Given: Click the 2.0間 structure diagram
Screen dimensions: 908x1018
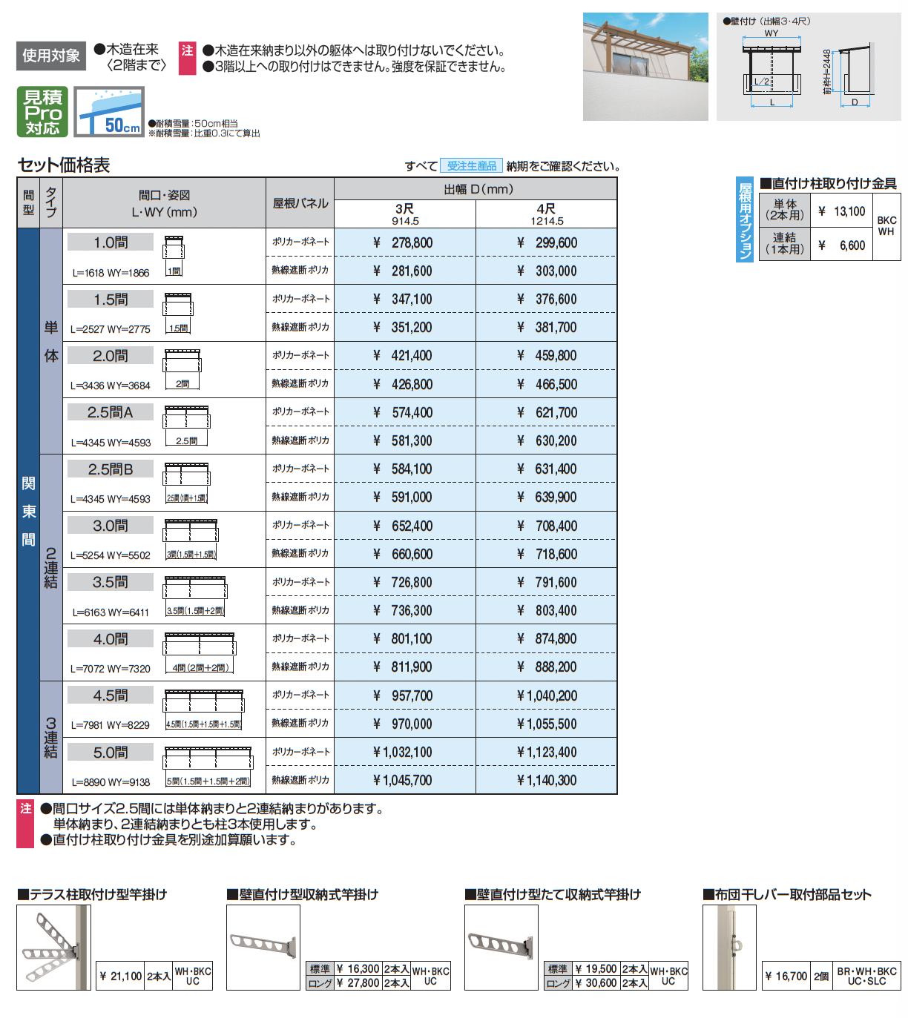Looking at the screenshot, I should [x=182, y=369].
